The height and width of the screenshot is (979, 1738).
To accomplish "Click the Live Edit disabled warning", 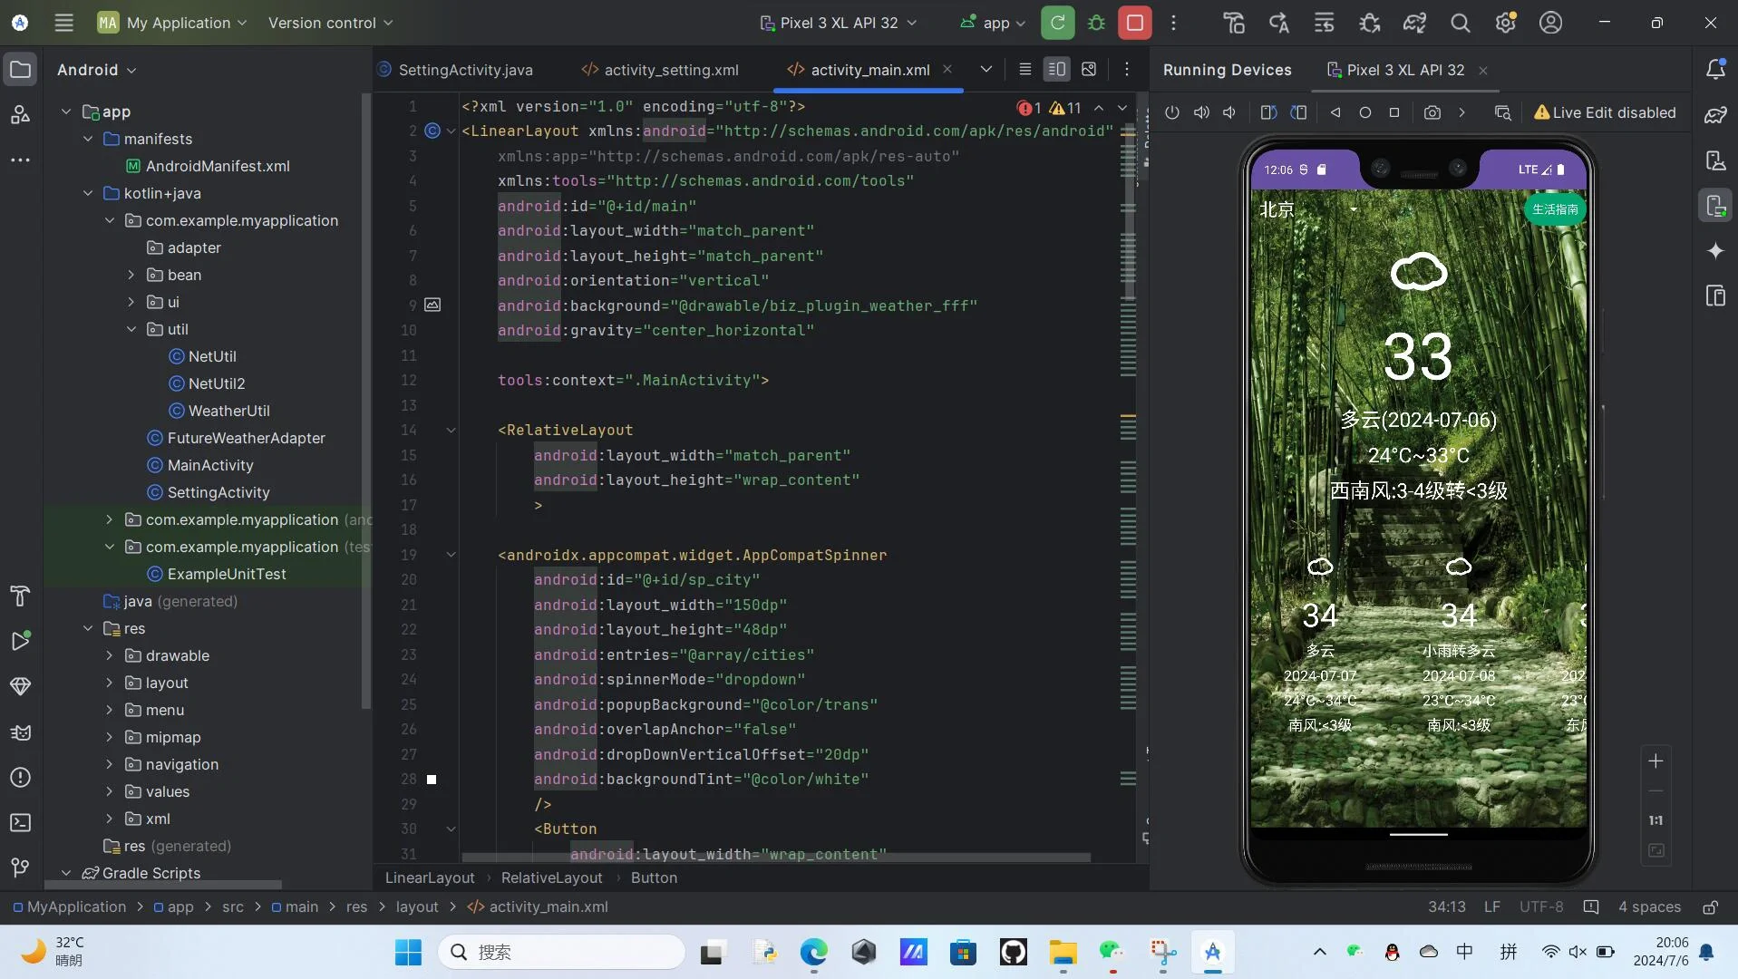I will pos(1604,112).
